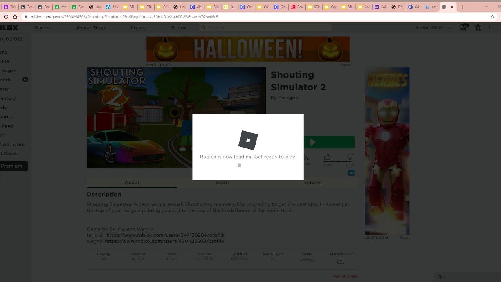
Task: Close the active Roblox browser tab
Action: point(452,7)
